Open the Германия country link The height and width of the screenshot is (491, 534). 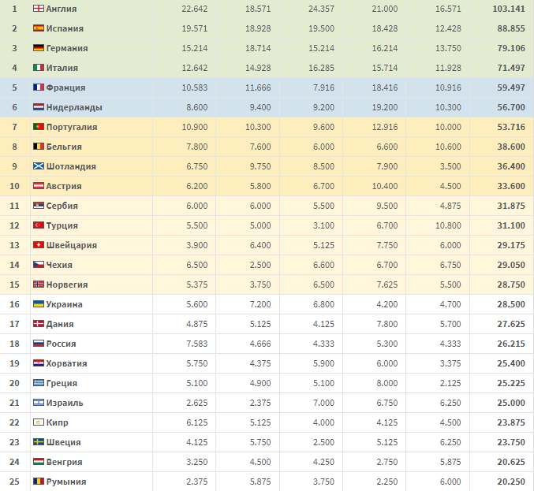tap(67, 48)
